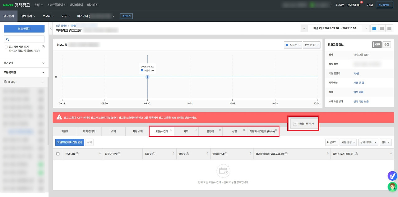Sort by 클릭수 column arrows

click(208, 154)
